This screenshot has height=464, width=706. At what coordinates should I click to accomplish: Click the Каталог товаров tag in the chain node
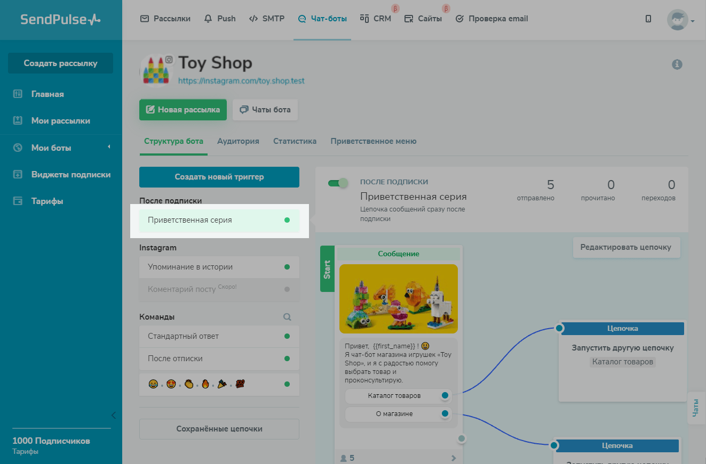(x=623, y=362)
